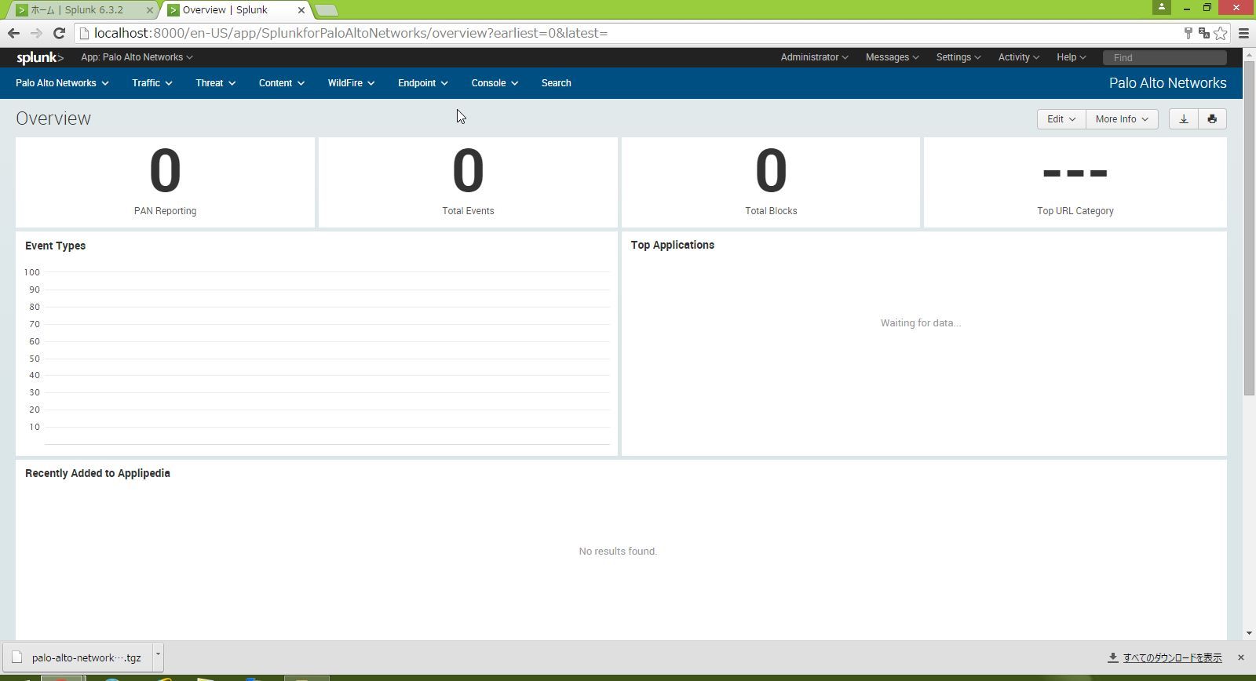The width and height of the screenshot is (1256, 681).
Task: Click the scrollbar down arrow
Action: click(1249, 633)
